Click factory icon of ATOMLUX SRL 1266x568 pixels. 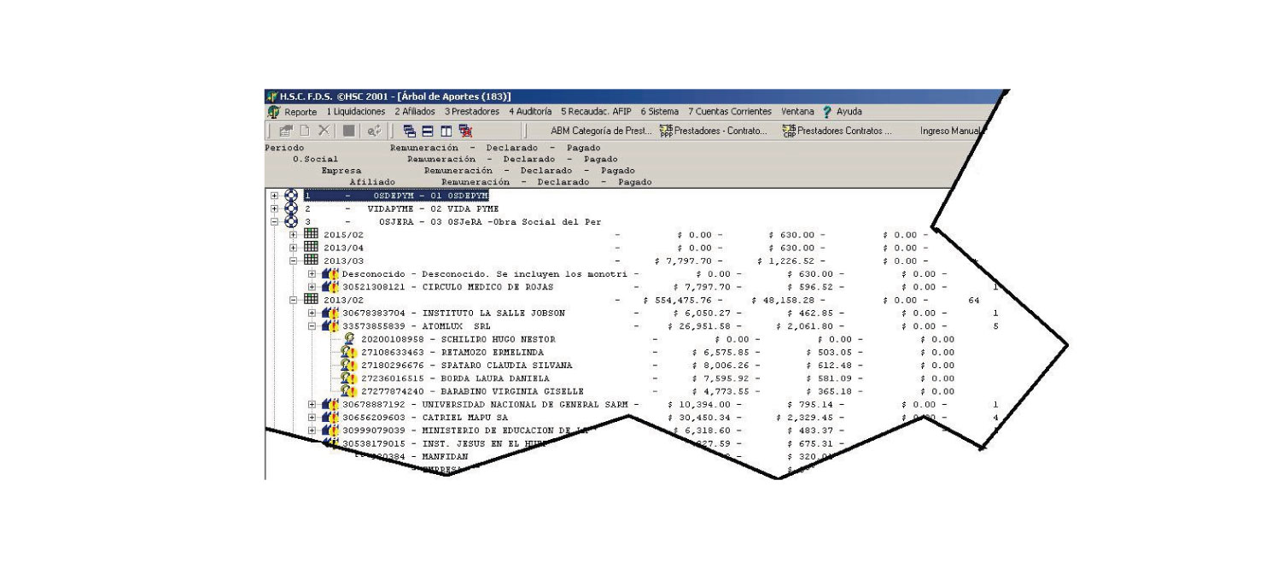(330, 325)
